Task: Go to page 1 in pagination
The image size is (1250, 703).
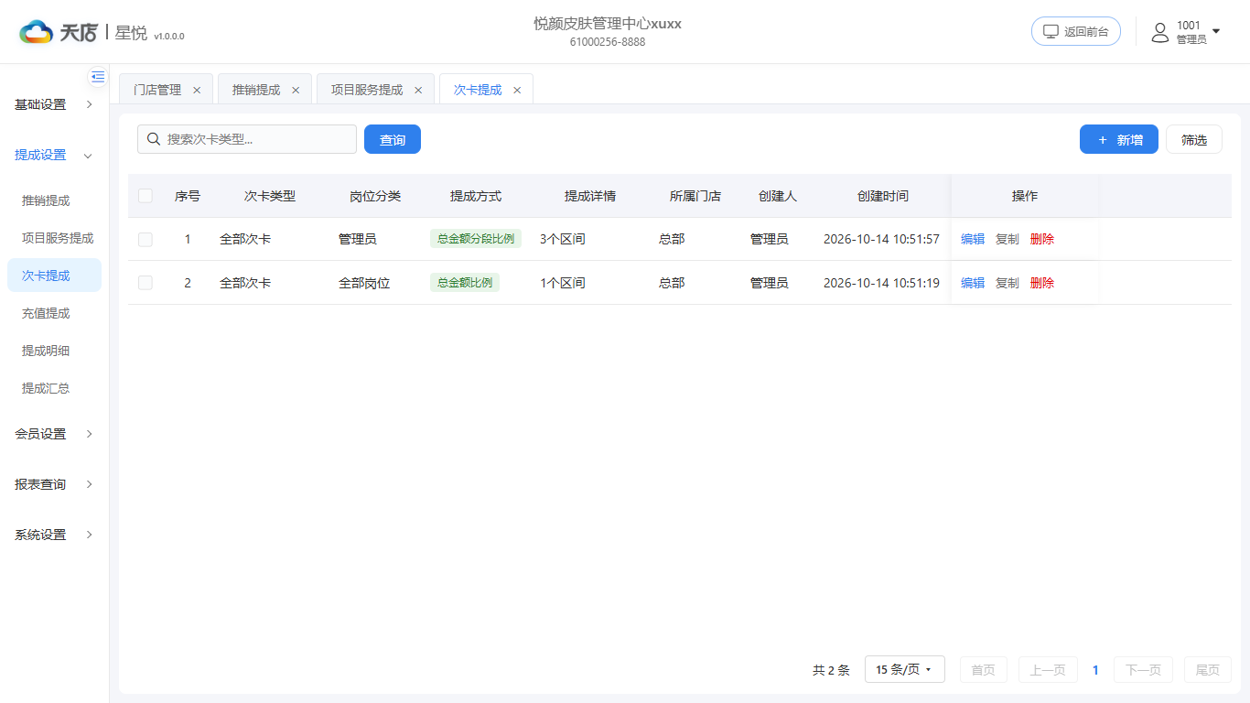Action: (1095, 670)
